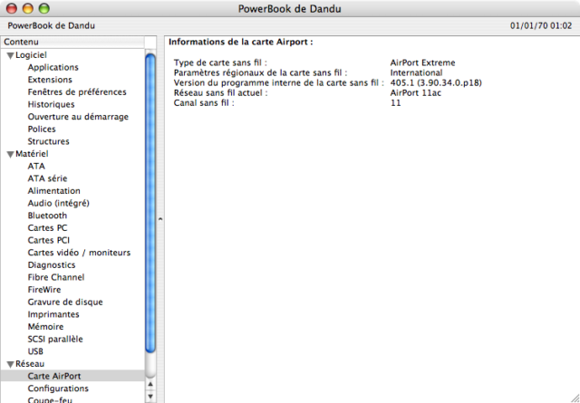Minimize the window with yellow button
The height and width of the screenshot is (403, 580).
pyautogui.click(x=28, y=8)
